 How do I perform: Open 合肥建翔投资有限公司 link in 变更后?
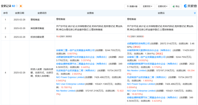tap(138, 44)
